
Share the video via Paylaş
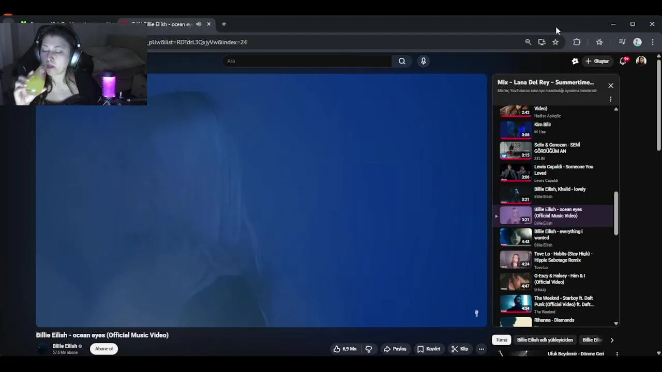[x=395, y=349]
